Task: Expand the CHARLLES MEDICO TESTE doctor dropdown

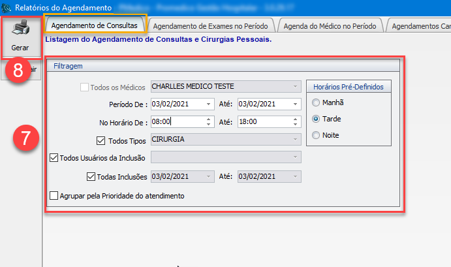Action: (296, 86)
